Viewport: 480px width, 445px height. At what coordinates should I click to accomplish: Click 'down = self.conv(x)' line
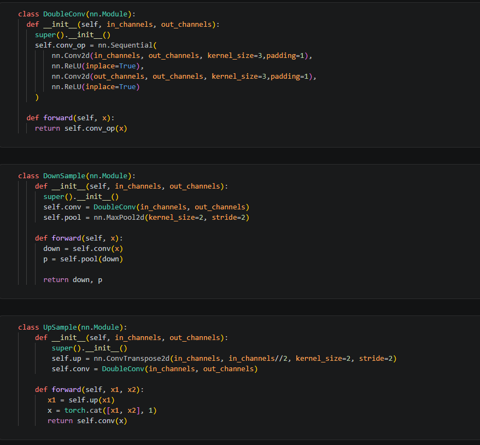tap(83, 249)
